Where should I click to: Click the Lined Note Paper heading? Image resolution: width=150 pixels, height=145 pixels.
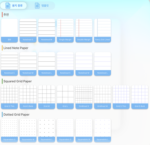click(x=16, y=48)
